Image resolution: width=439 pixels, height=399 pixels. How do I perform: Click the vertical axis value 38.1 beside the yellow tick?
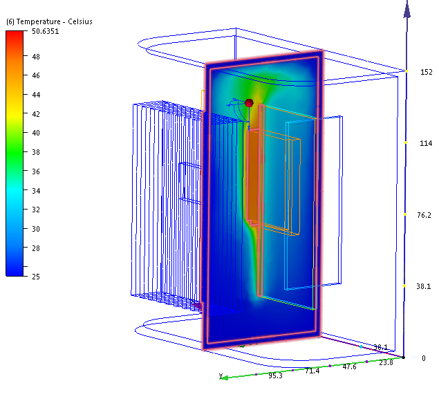424,286
